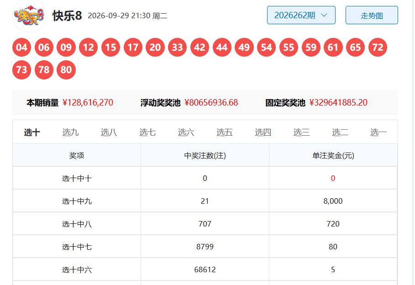Click the 选十中九 row label
Screen dimensions: 415x285
click(77, 201)
